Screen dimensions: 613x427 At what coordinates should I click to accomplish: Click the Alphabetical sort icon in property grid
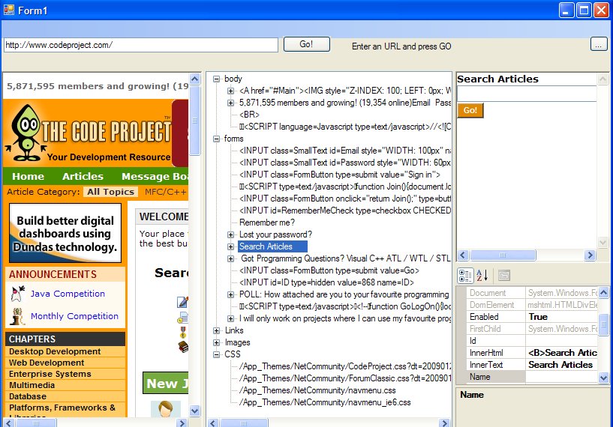(x=482, y=276)
